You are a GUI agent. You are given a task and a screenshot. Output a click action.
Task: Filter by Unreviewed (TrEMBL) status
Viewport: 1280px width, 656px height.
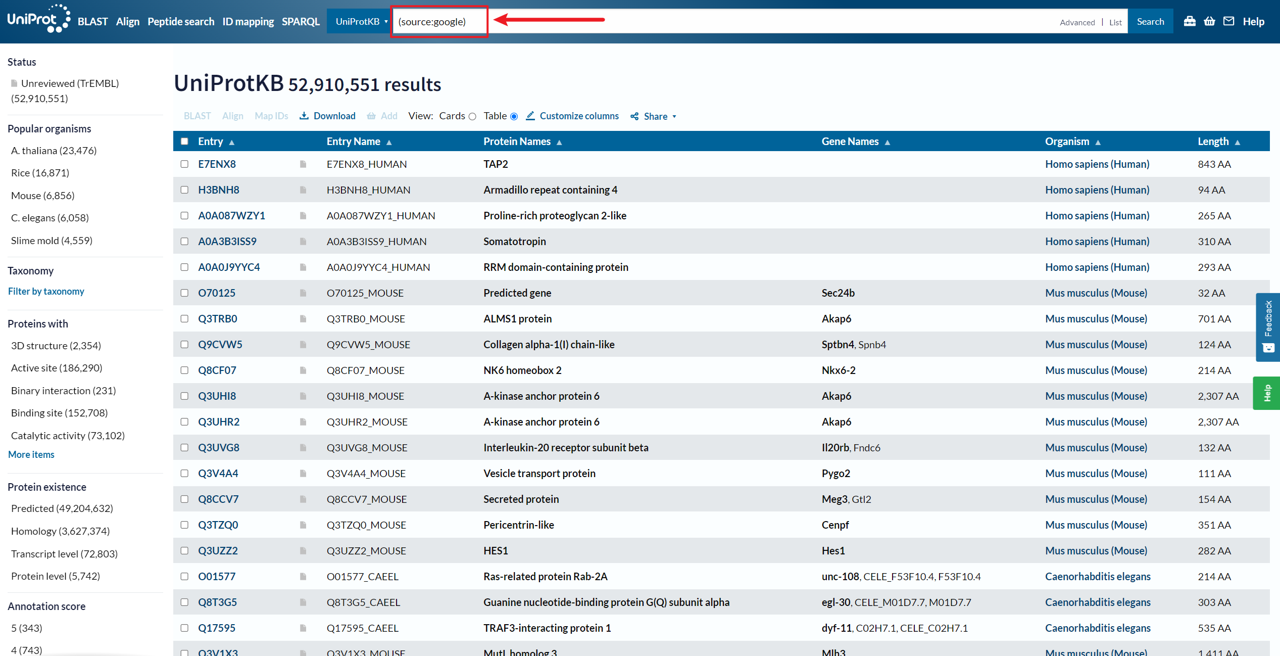click(65, 91)
